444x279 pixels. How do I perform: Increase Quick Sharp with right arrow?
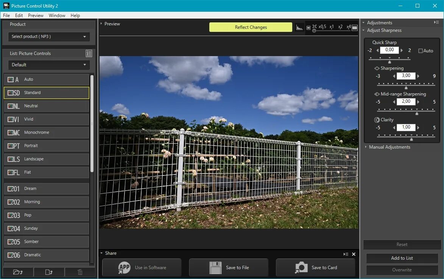(x=402, y=50)
